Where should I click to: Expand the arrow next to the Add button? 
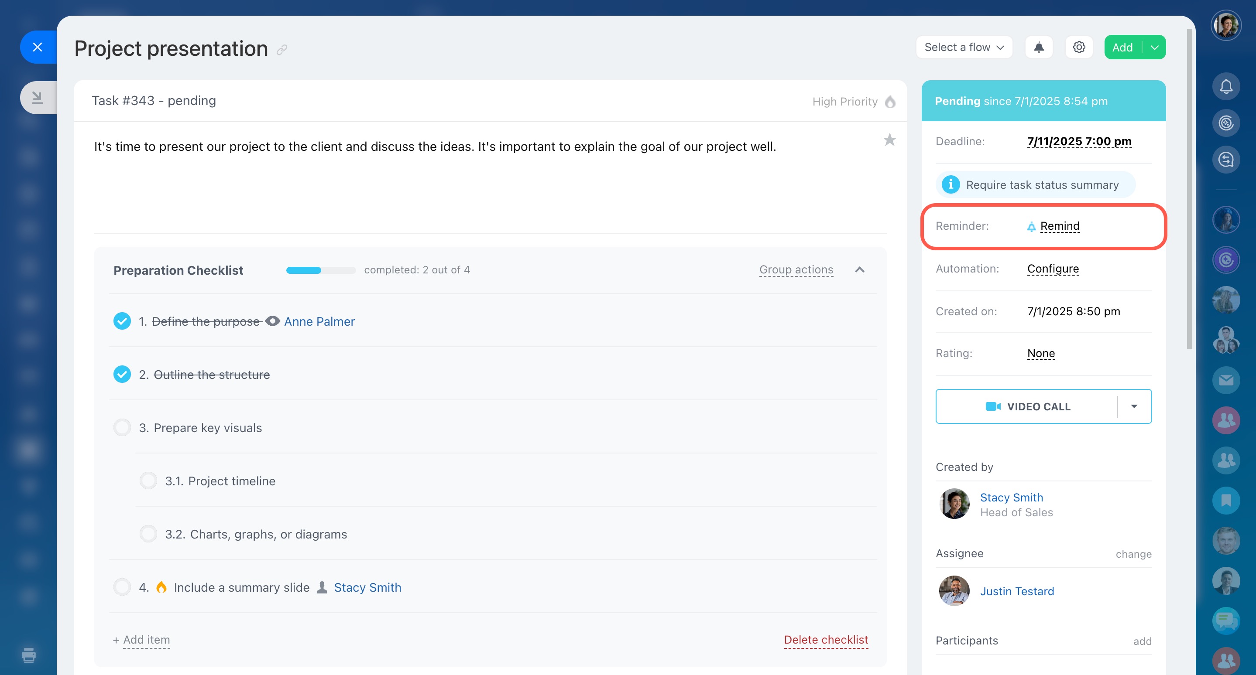[1154, 47]
